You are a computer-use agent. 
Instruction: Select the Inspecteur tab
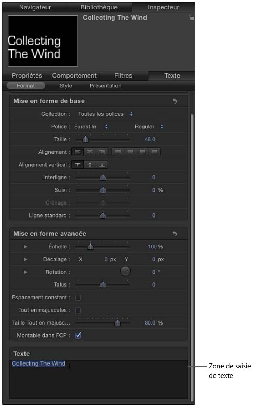(x=163, y=7)
